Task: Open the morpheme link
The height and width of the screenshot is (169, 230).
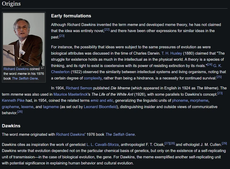Action: (x=199, y=101)
